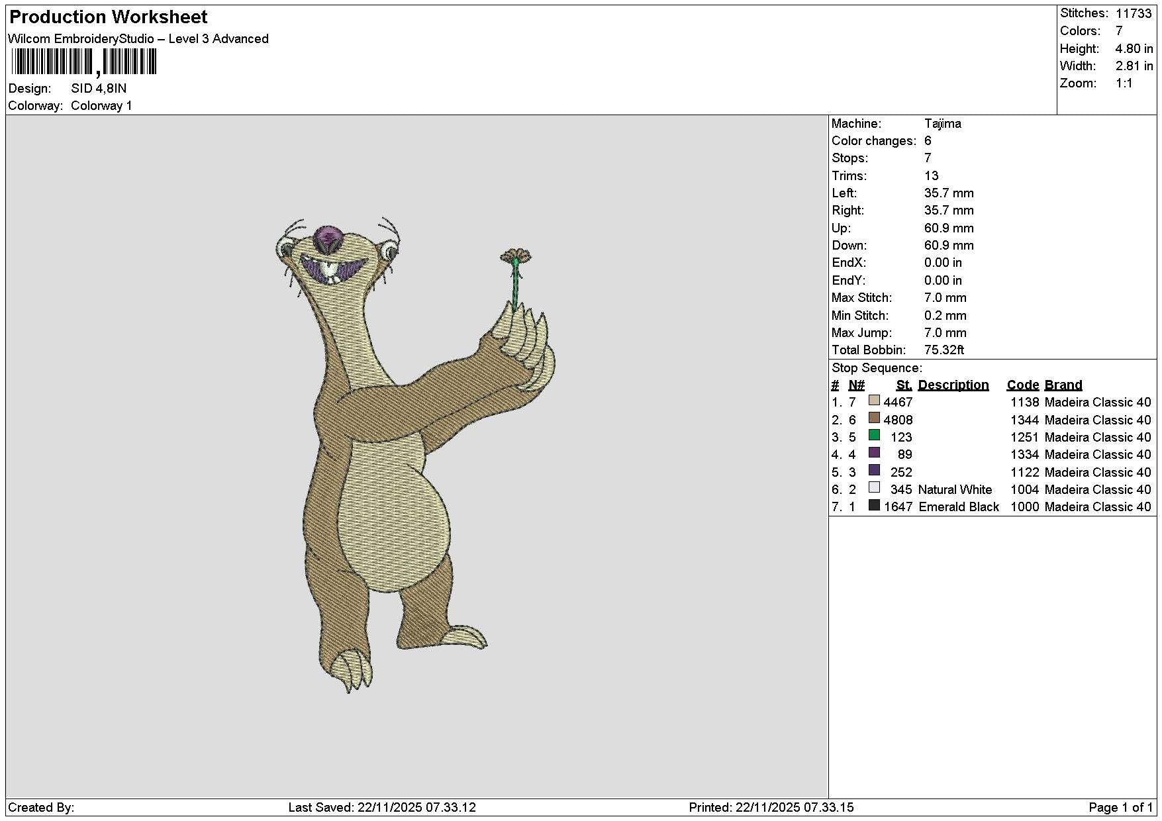
Task: Click the barcode under the worksheet title
Action: (84, 62)
